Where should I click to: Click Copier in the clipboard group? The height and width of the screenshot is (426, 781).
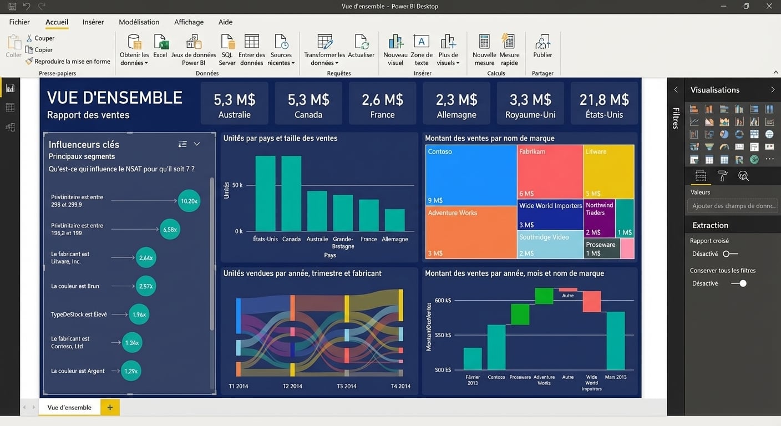[39, 50]
